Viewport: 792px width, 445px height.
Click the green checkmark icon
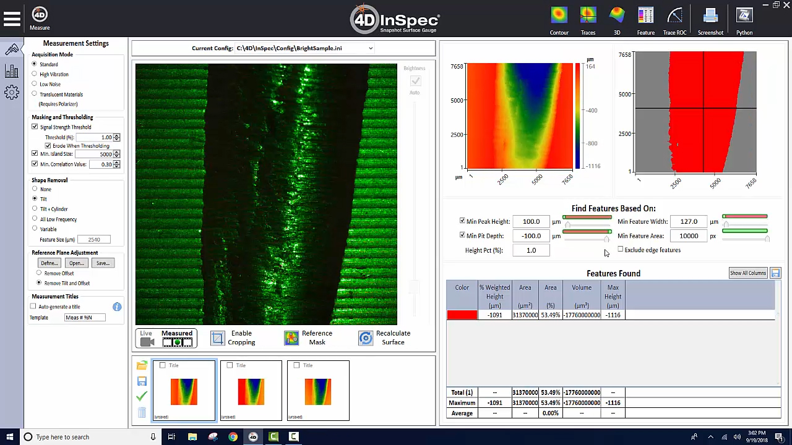142,396
